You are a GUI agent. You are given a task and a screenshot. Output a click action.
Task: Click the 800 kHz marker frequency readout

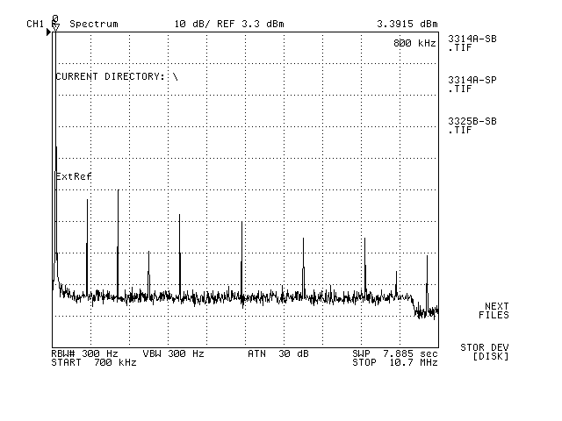pos(413,43)
